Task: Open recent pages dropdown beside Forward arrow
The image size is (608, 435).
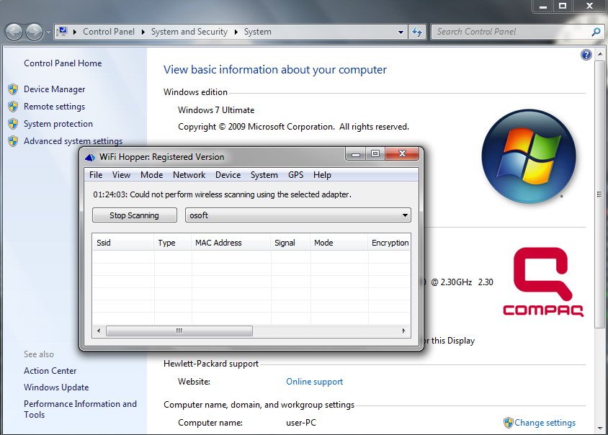Action: (x=48, y=32)
